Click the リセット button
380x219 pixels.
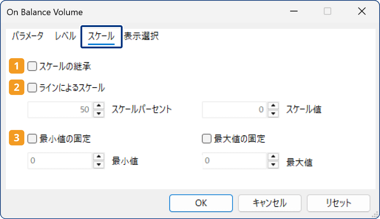point(338,203)
